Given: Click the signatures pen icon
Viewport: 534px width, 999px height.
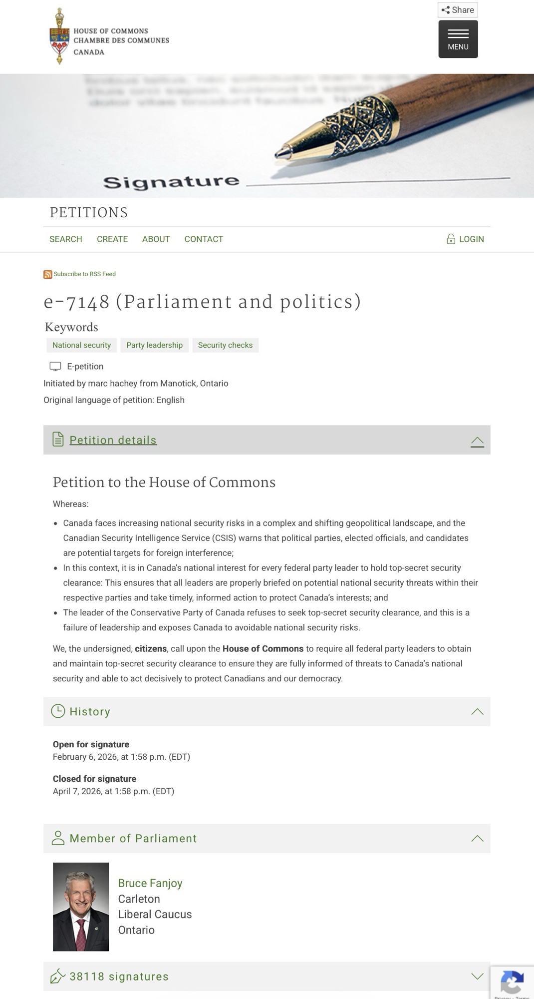Looking at the screenshot, I should [x=58, y=976].
